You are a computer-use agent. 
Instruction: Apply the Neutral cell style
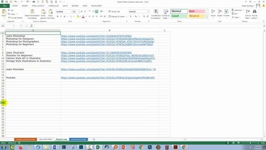coord(197,16)
